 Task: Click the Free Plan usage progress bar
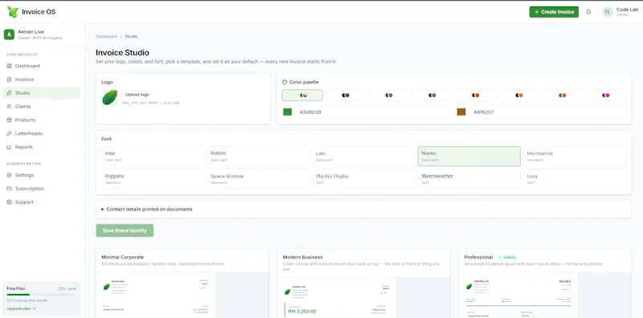pos(42,295)
